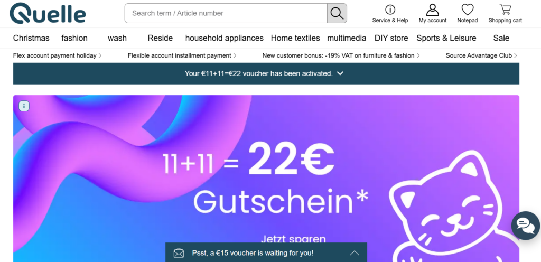
Task: Click the search term input field
Action: [x=226, y=13]
